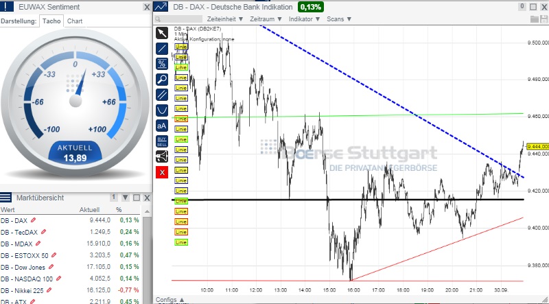Select the percent measurement tool

[x=162, y=64]
